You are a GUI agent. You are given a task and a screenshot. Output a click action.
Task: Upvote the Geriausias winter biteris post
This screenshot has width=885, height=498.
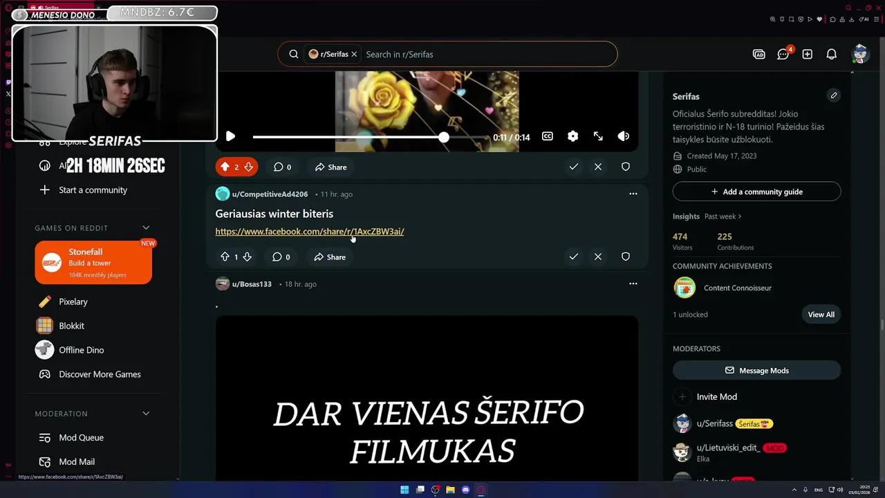tap(225, 257)
